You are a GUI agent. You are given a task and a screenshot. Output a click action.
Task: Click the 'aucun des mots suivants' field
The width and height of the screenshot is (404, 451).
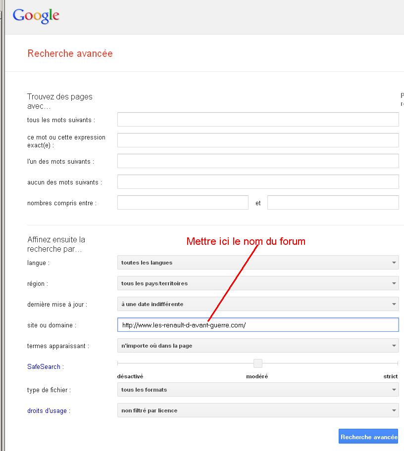point(258,182)
